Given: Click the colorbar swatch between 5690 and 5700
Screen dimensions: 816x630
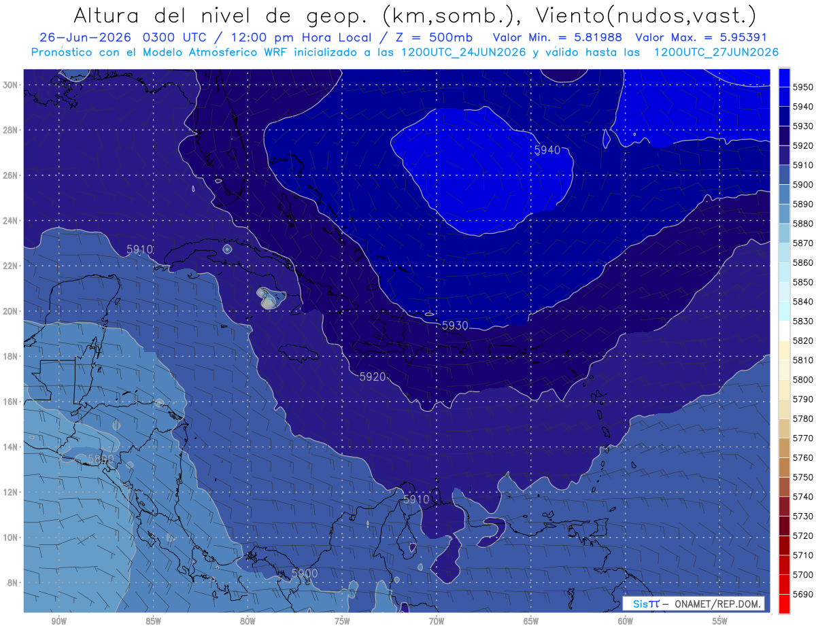Looking at the screenshot, I should 784,584.
